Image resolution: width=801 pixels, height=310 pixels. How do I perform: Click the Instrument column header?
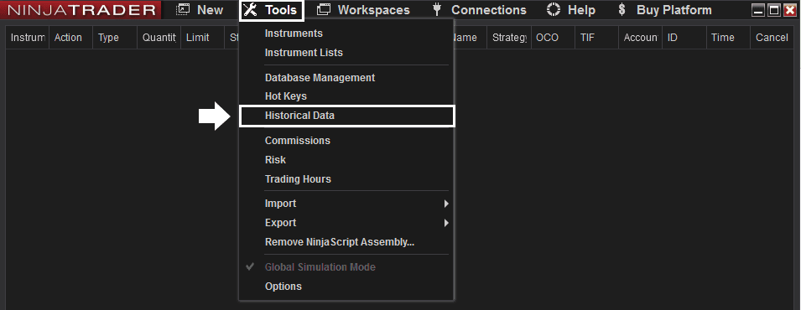[28, 38]
